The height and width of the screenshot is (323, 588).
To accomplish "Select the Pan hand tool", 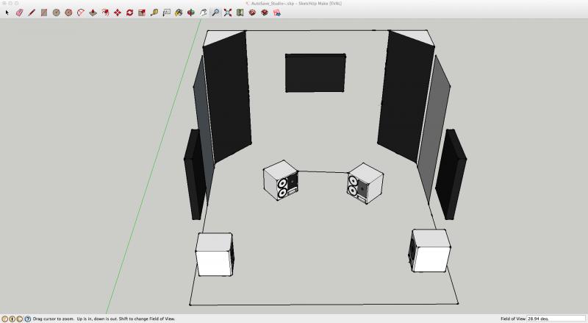I will click(x=204, y=13).
